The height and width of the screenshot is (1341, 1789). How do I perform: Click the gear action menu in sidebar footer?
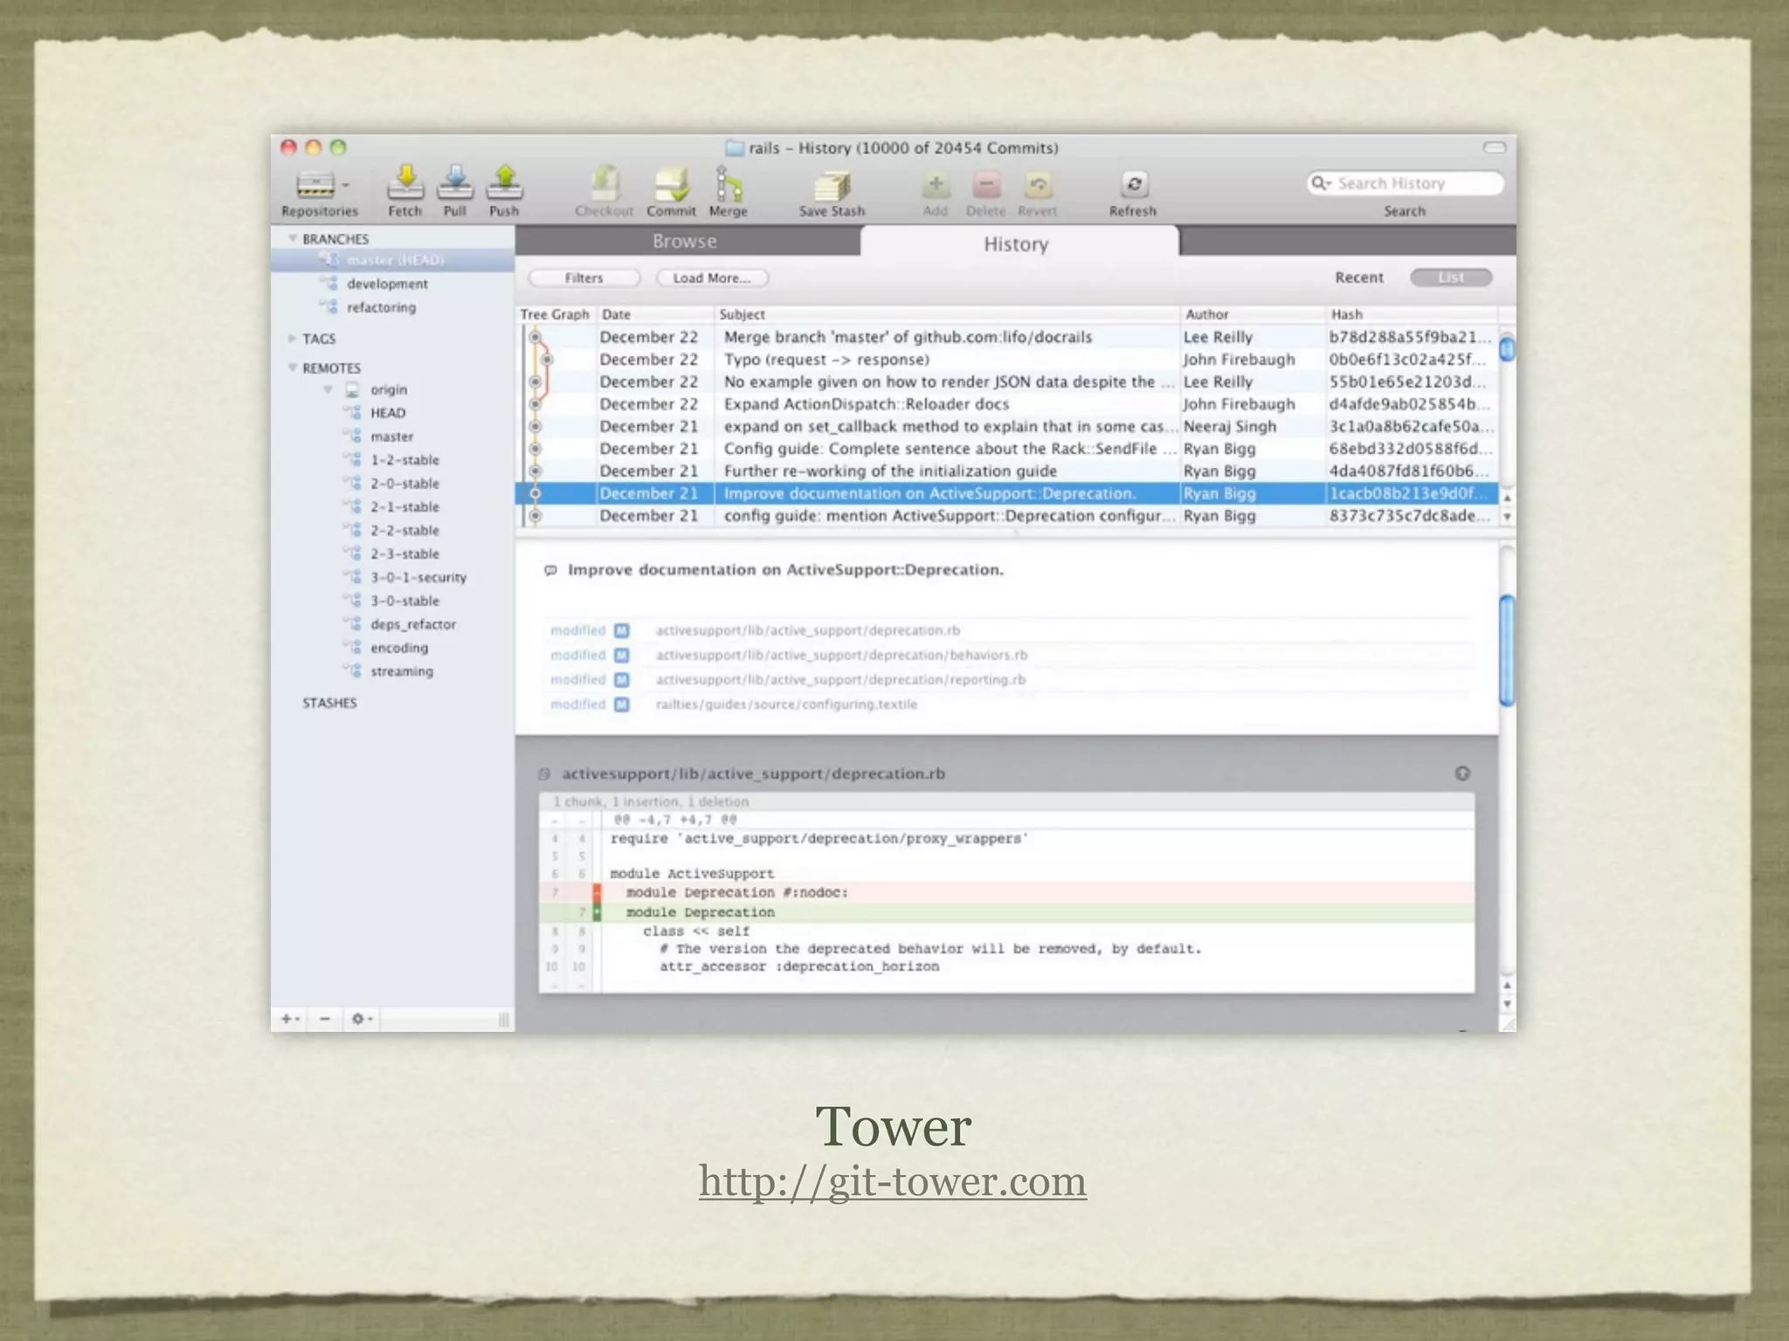pyautogui.click(x=362, y=1019)
